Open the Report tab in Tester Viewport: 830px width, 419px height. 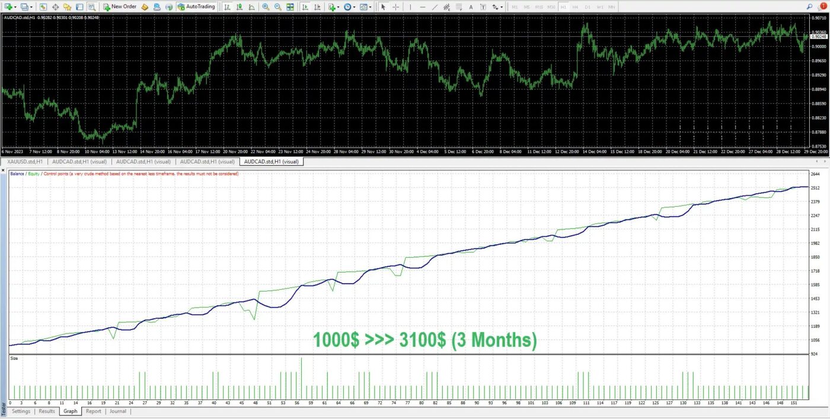pos(93,411)
